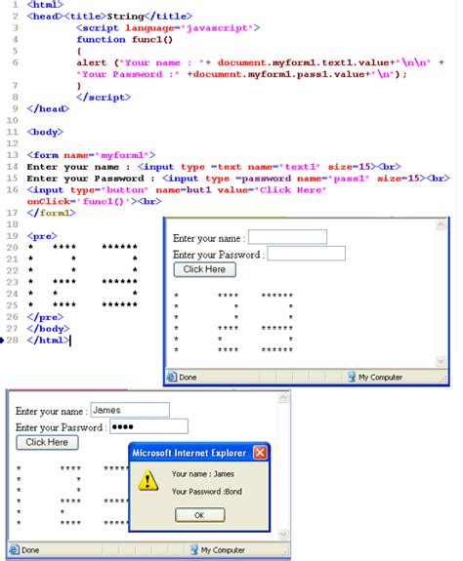The height and width of the screenshot is (561, 463).
Task: Click scroll down arrow in upper browser window
Action: click(441, 362)
